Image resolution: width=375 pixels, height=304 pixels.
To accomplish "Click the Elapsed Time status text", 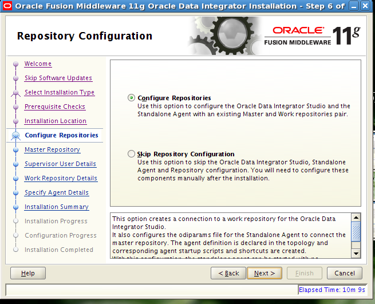I will [332, 290].
